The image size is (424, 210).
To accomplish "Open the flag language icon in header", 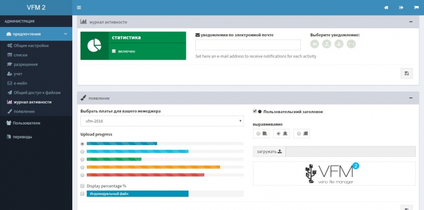I will click(x=416, y=8).
